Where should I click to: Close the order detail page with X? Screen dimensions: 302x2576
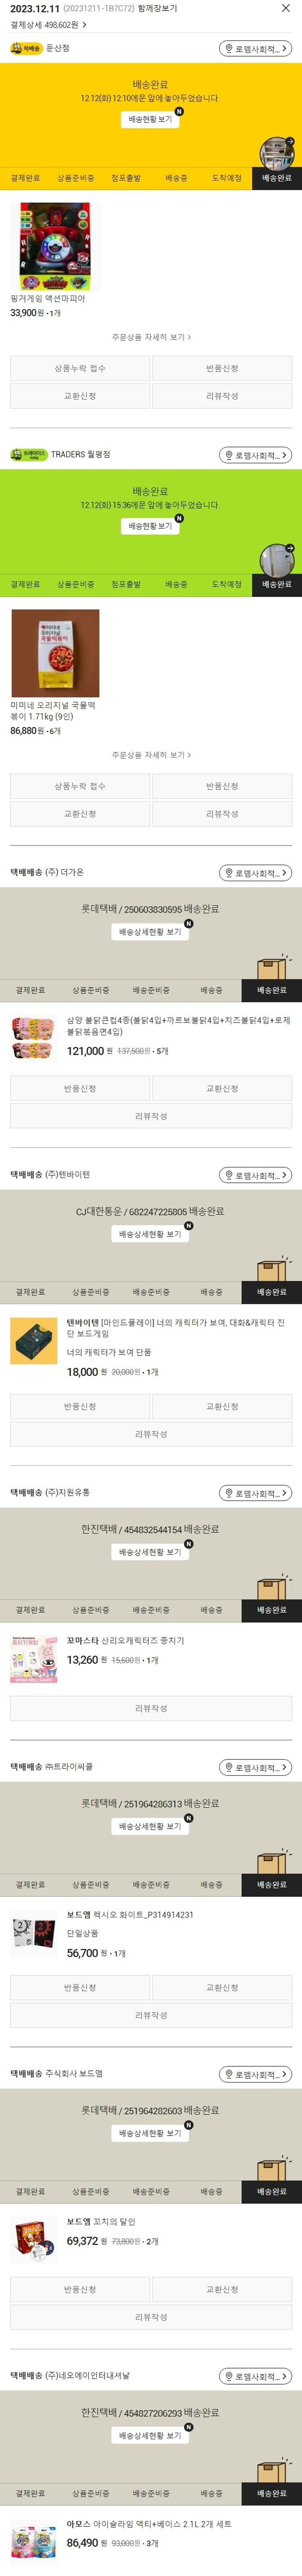[286, 9]
